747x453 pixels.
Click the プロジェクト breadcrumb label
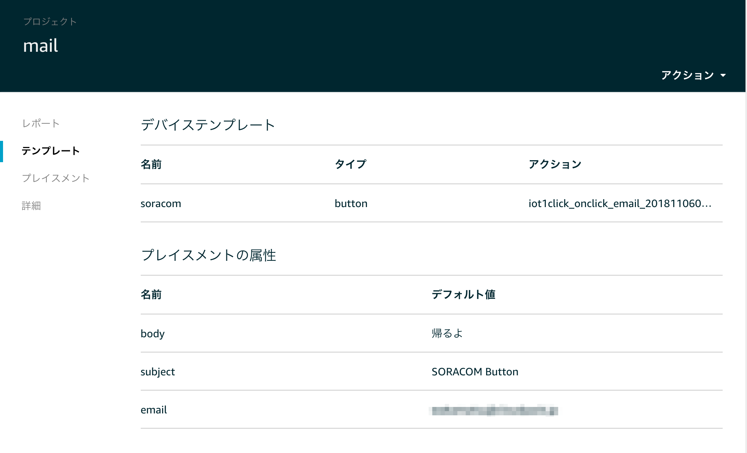pos(50,21)
